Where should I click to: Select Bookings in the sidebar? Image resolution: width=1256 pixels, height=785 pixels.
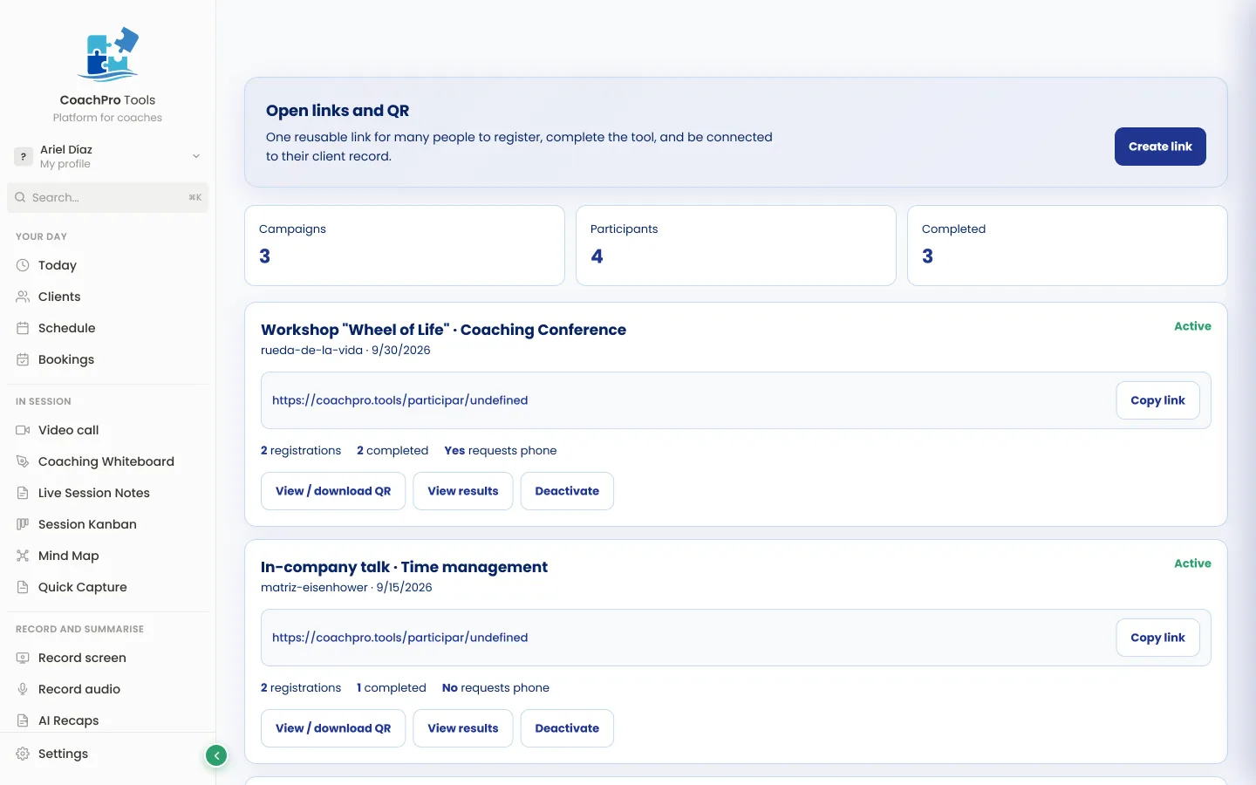pos(107,359)
